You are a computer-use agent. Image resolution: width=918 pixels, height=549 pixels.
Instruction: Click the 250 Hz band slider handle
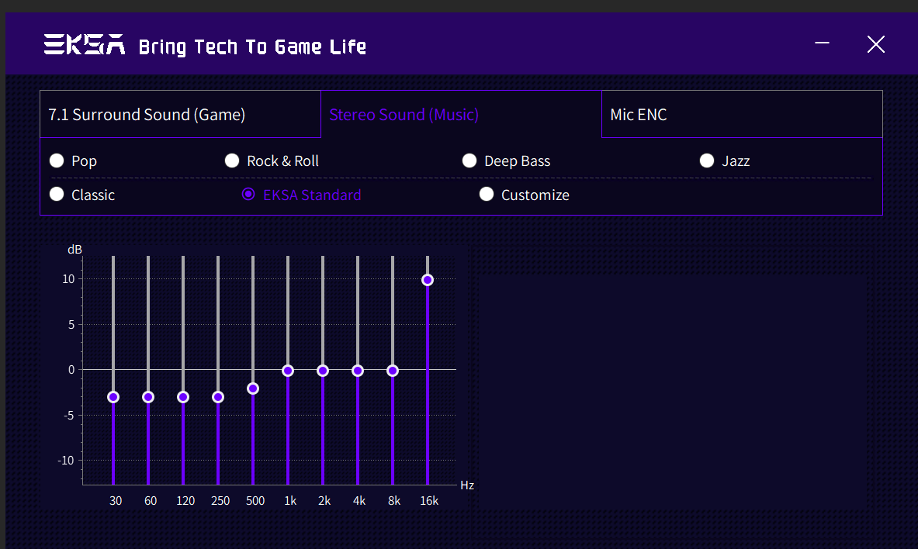click(x=218, y=398)
